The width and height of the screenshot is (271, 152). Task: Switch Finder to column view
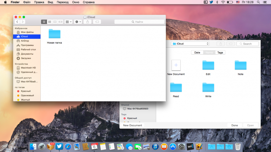tap(55, 22)
